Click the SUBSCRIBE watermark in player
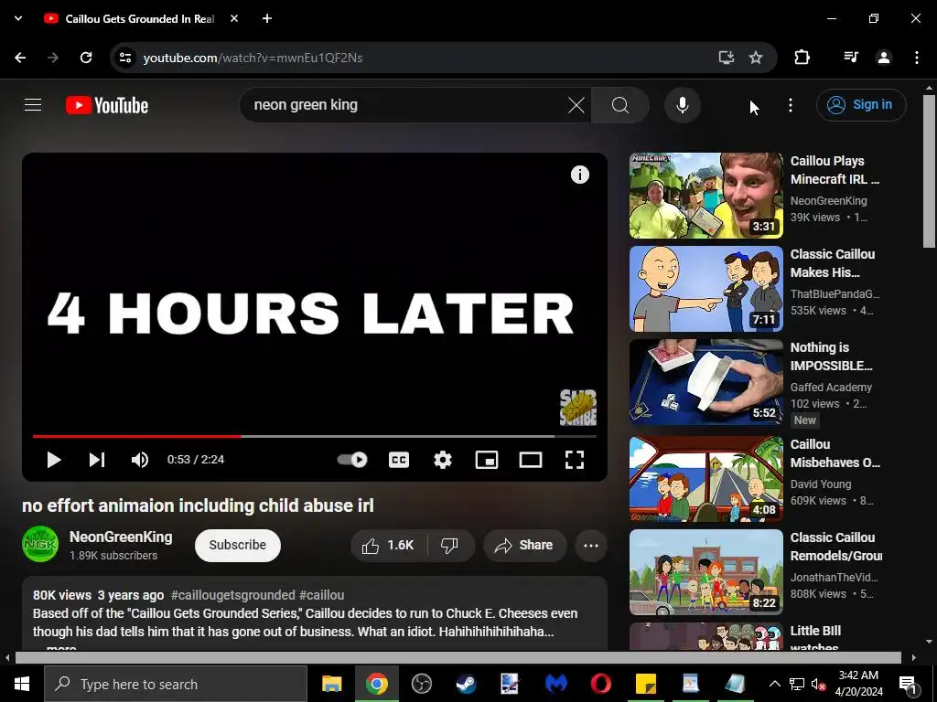The width and height of the screenshot is (937, 702). 578,408
